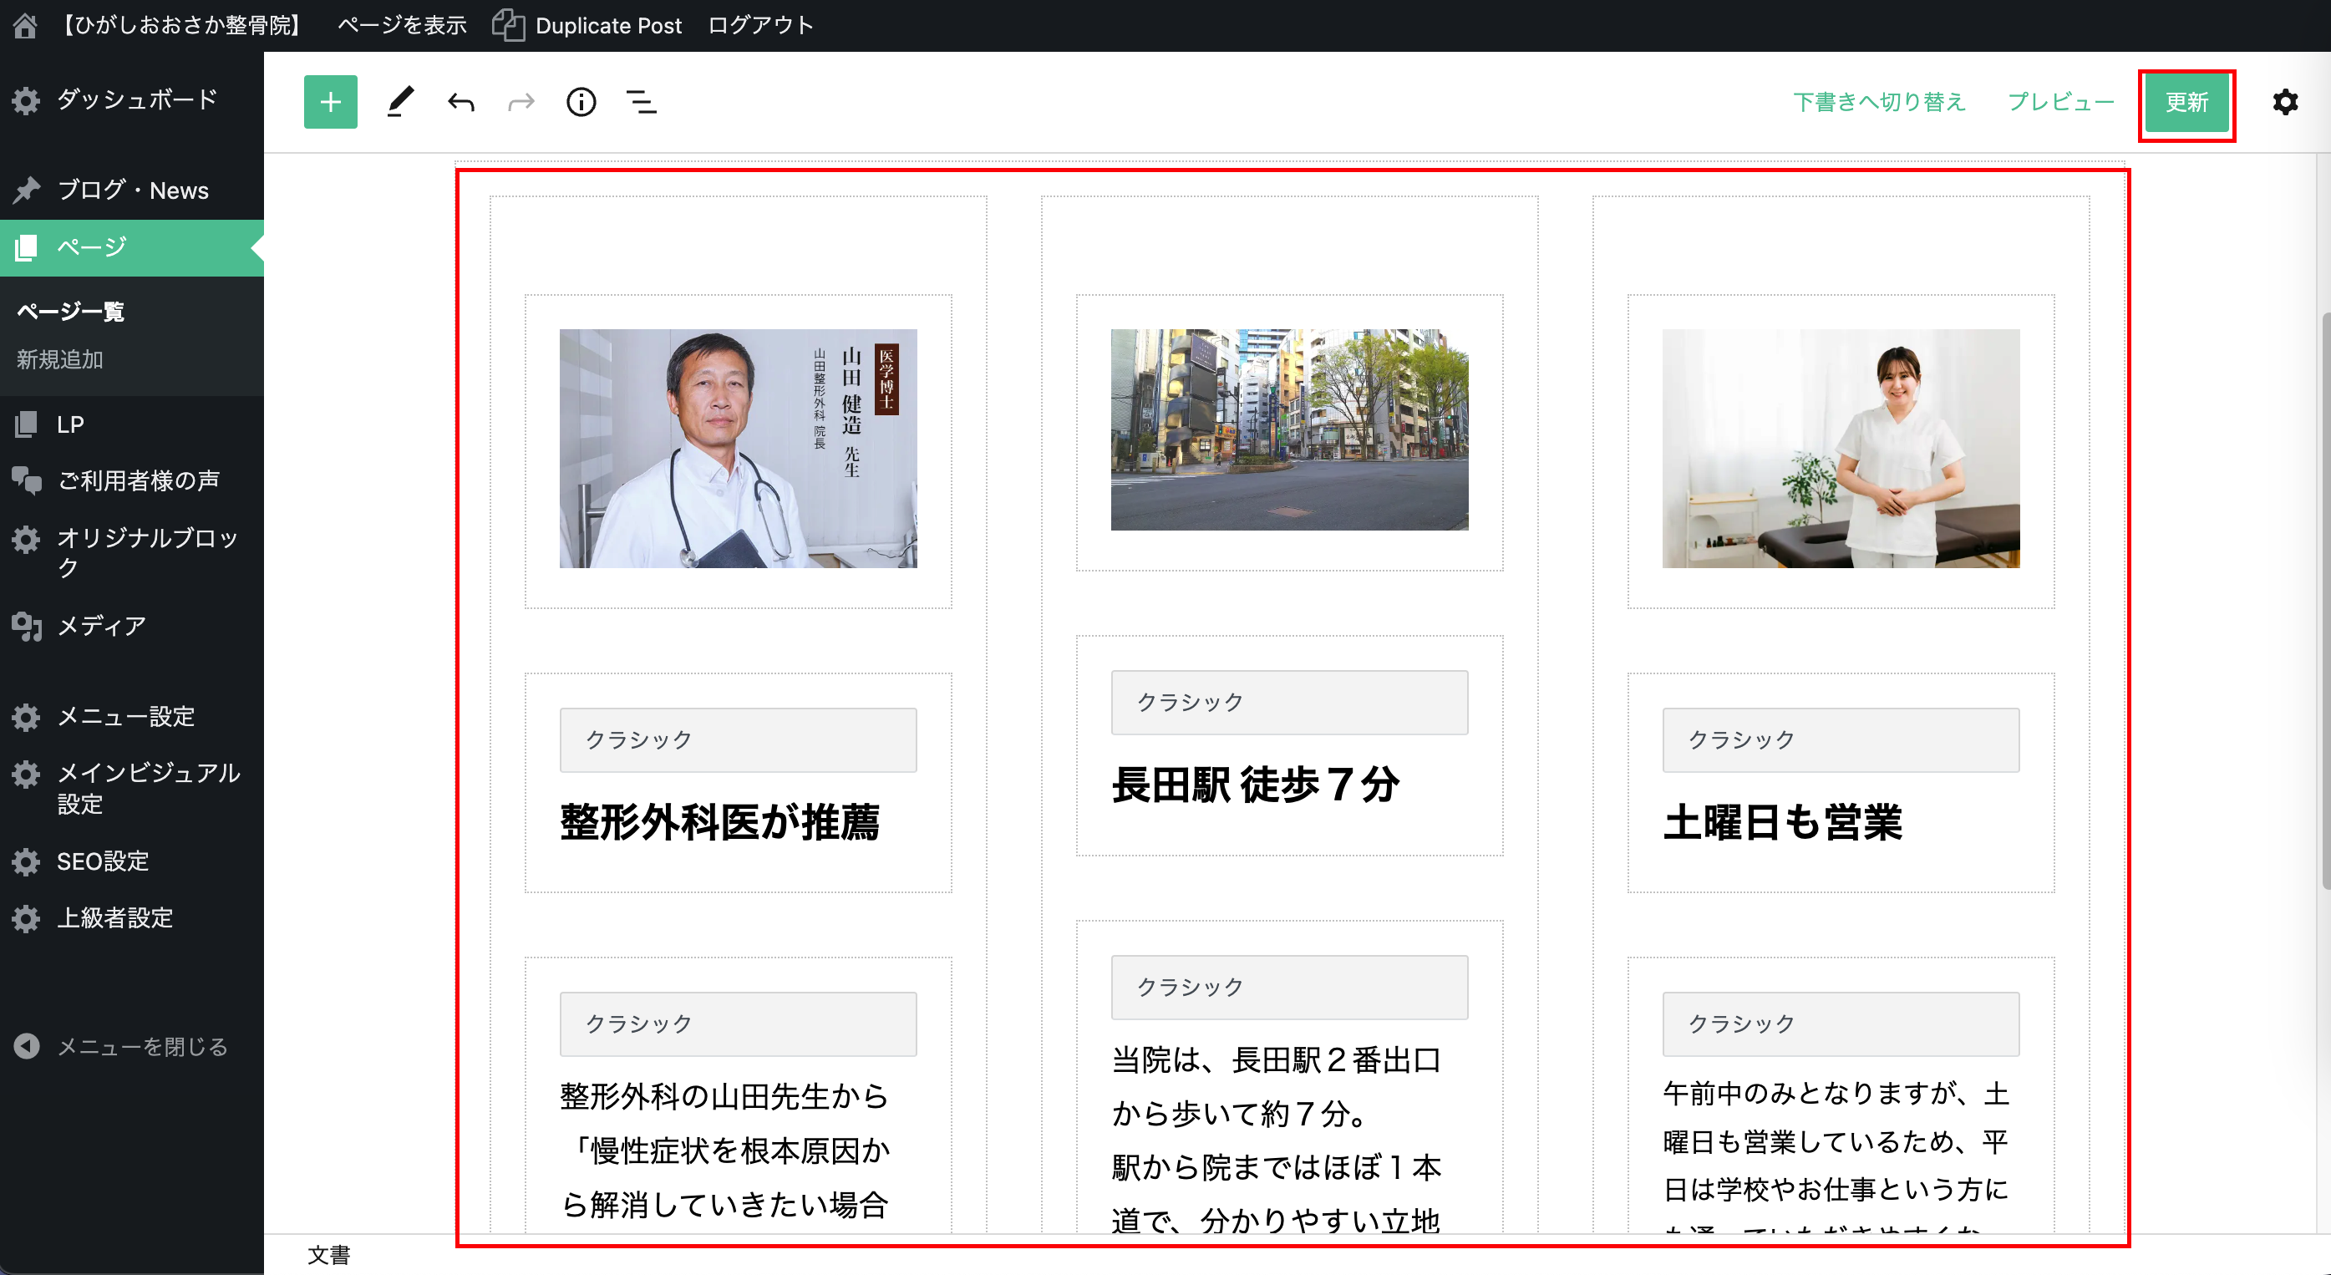
Task: Click the redo arrow icon
Action: point(521,102)
